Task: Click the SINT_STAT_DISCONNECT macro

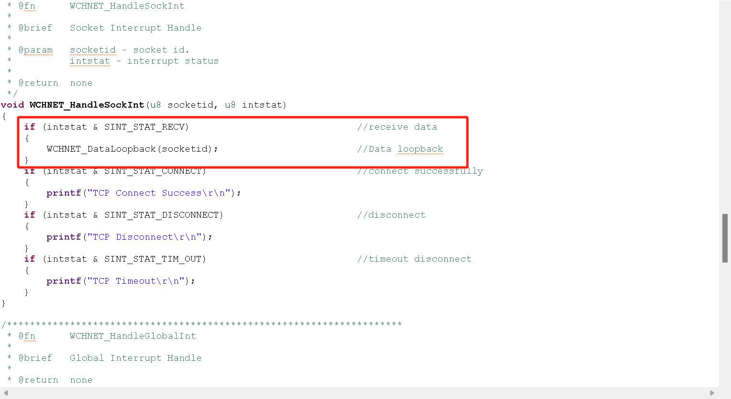Action: click(x=162, y=215)
